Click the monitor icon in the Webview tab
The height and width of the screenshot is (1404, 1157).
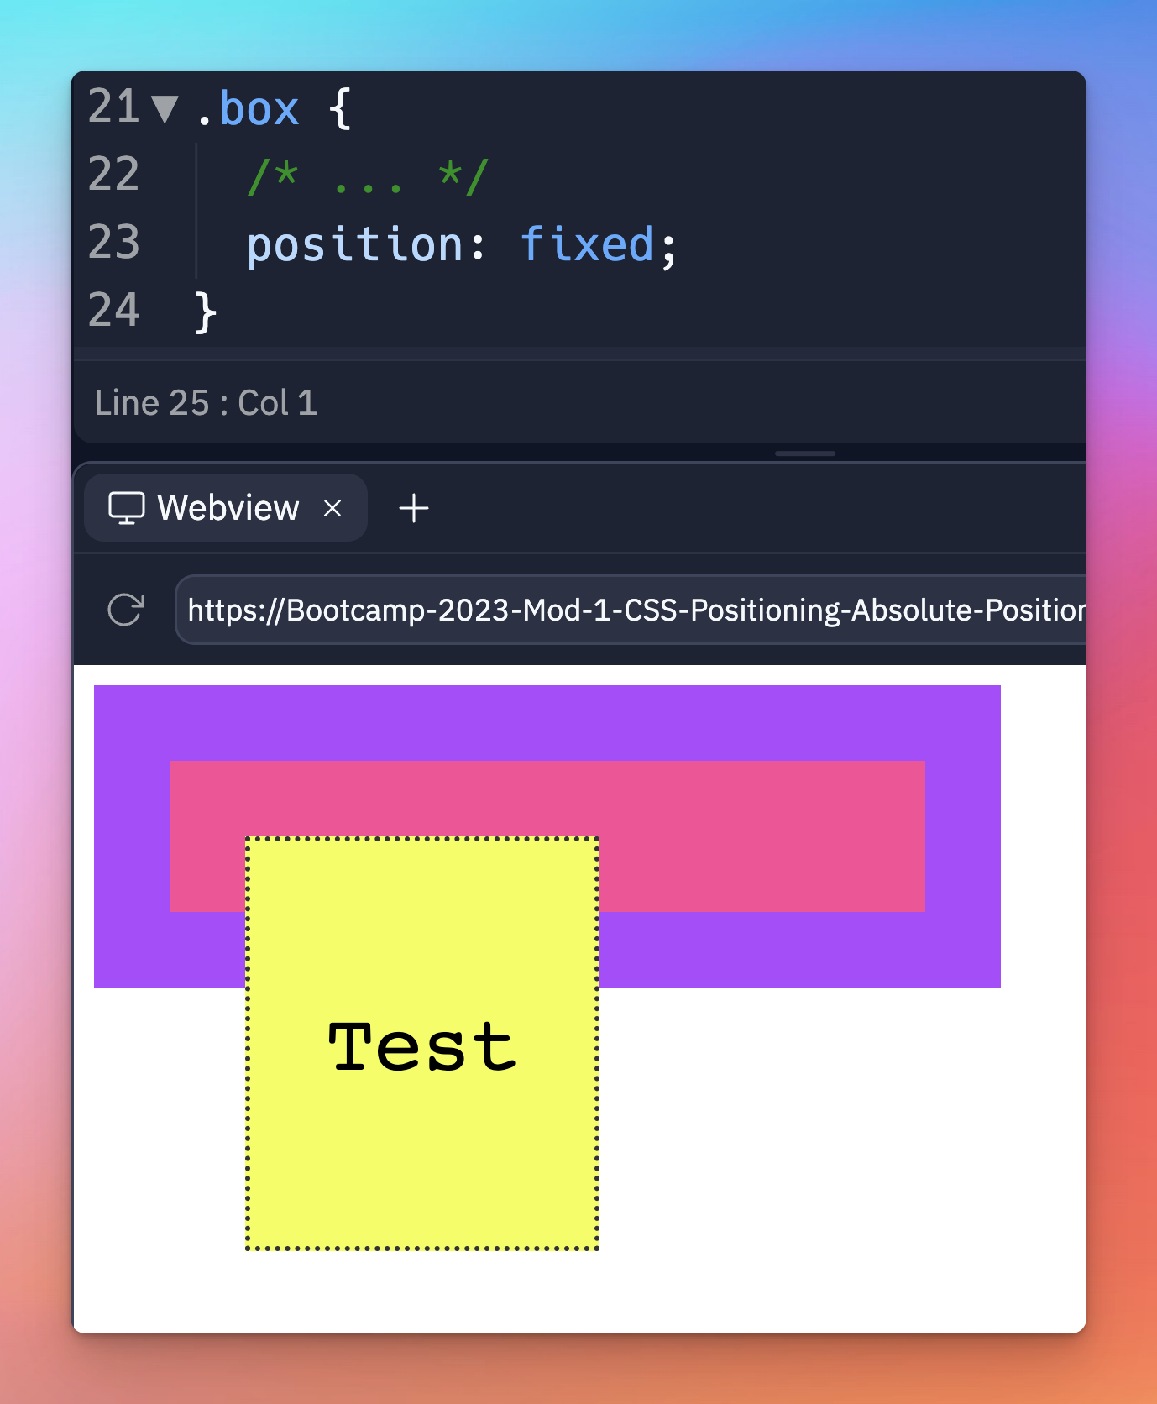[x=127, y=508]
